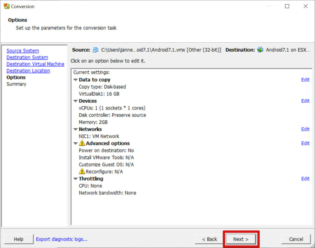Click the source path Android7.1.vmx text
The image size is (315, 248).
tap(161, 50)
